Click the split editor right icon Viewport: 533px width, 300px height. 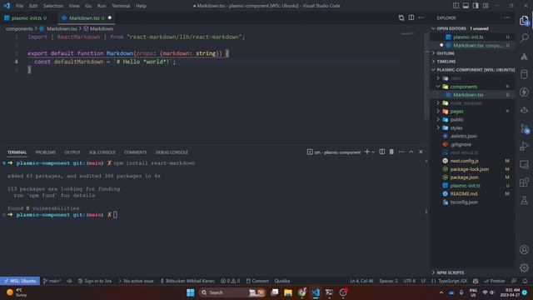click(411, 17)
